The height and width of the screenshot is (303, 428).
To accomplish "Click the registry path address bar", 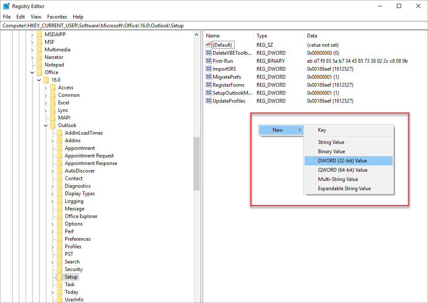I will pos(211,26).
